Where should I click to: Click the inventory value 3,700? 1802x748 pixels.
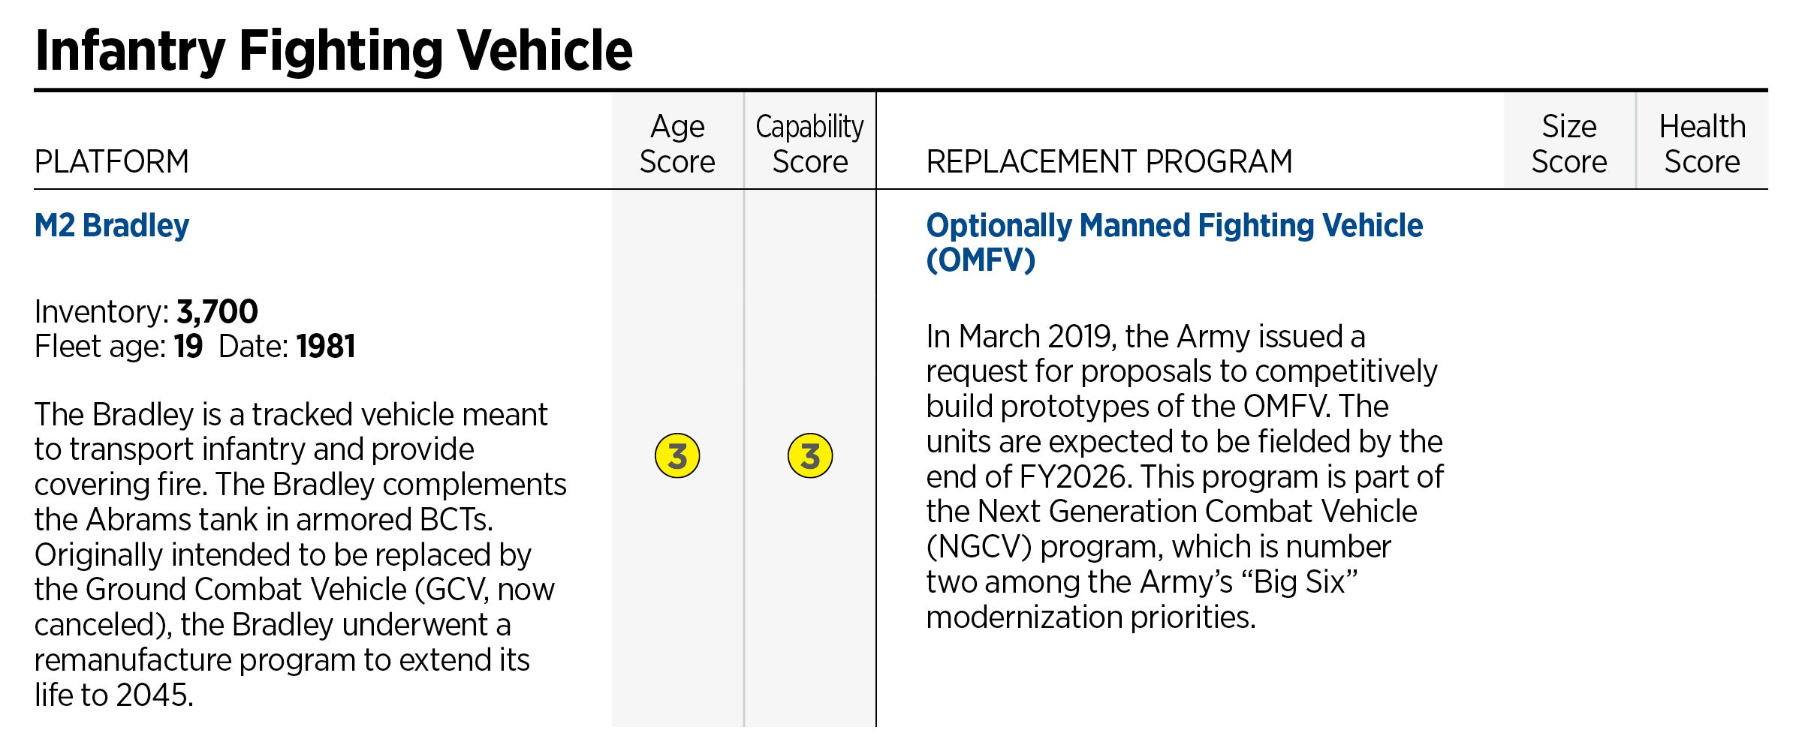[x=217, y=311]
